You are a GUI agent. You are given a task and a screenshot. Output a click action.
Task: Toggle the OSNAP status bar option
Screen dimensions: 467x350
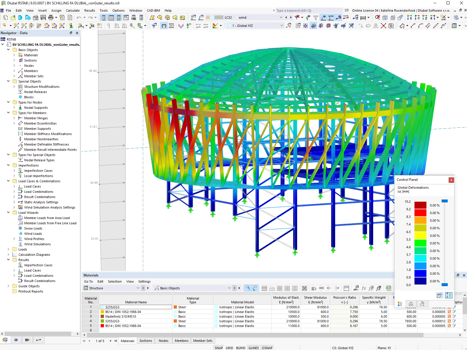click(267, 348)
